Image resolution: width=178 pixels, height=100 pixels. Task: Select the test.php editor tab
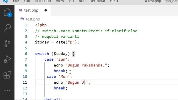point(33,11)
